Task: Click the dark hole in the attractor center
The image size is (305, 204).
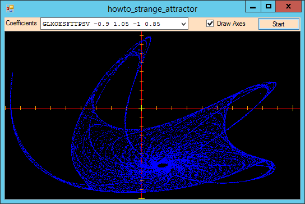Action: pyautogui.click(x=162, y=166)
